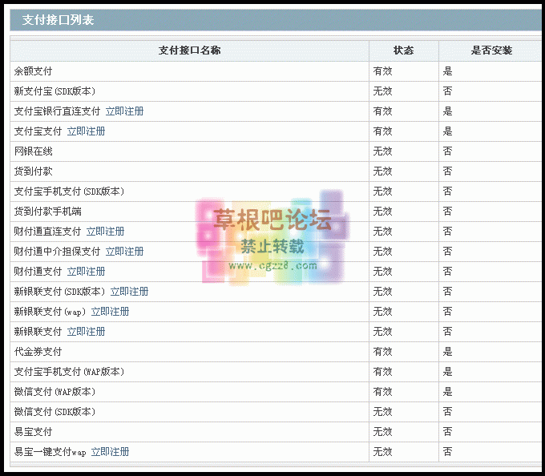The width and height of the screenshot is (545, 476).
Task: Click the 财付通中介担保支付 name text
Action: click(x=57, y=252)
